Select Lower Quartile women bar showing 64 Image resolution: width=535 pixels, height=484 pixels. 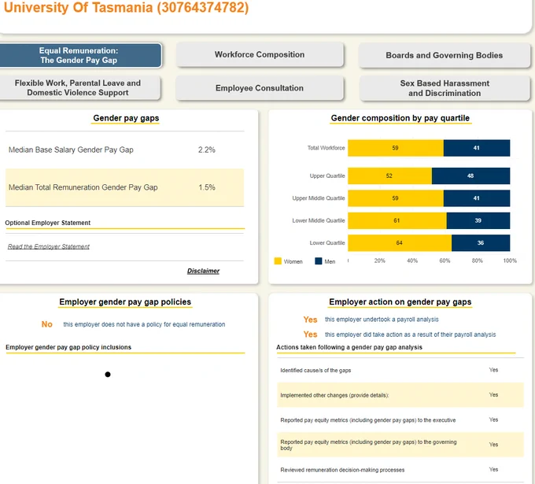400,243
